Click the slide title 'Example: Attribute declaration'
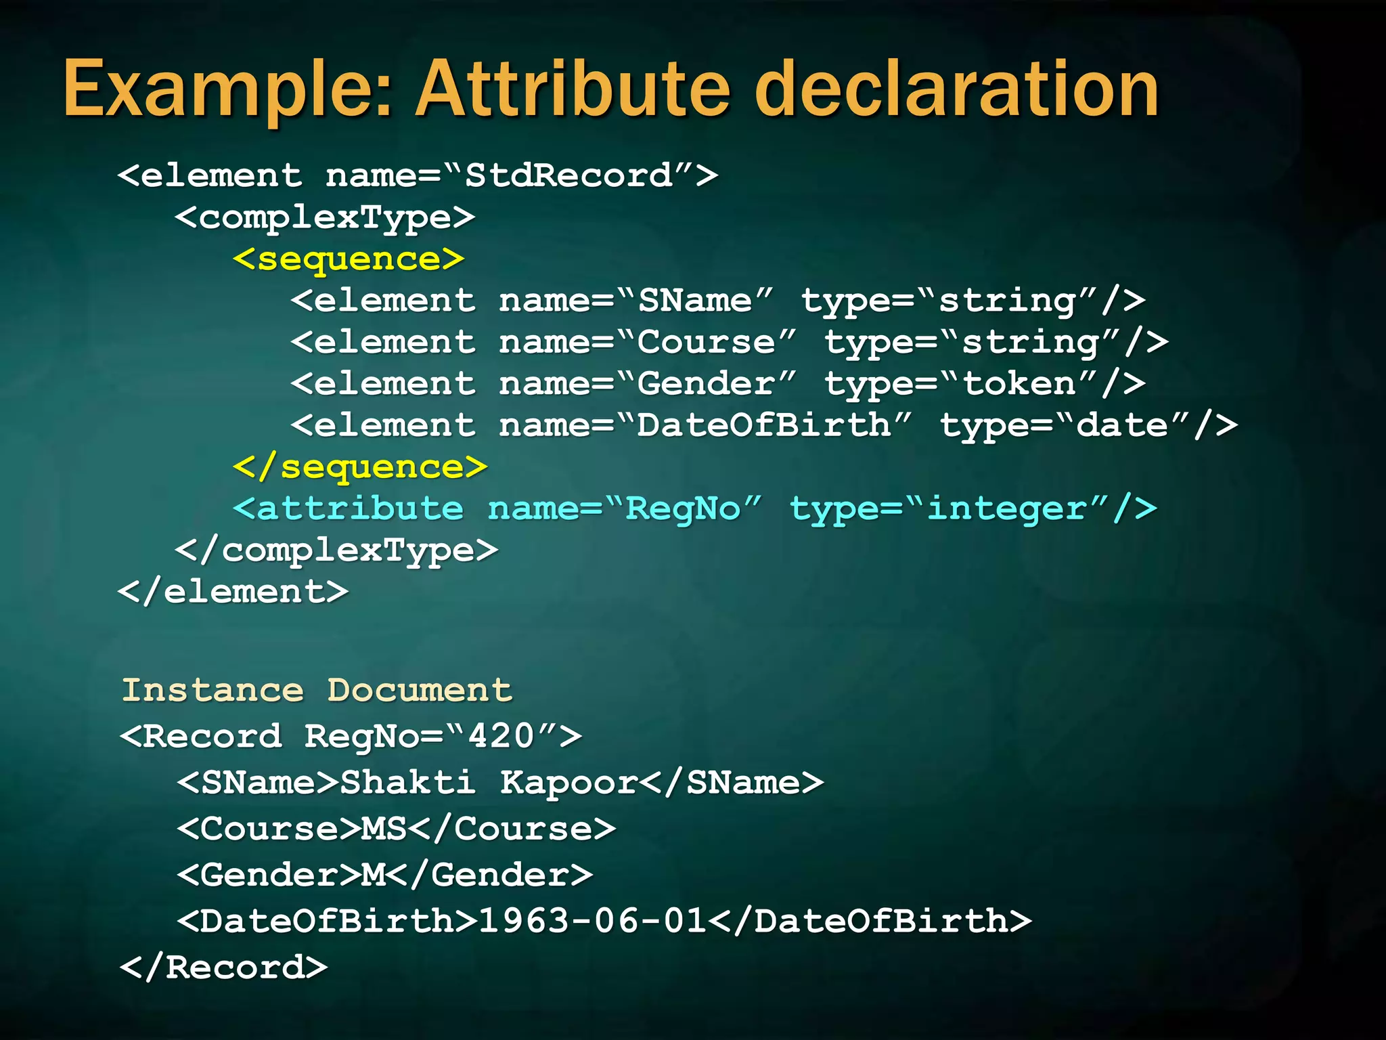The height and width of the screenshot is (1040, 1386). coord(611,89)
